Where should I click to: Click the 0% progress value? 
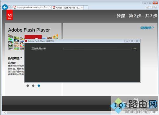[135, 48]
